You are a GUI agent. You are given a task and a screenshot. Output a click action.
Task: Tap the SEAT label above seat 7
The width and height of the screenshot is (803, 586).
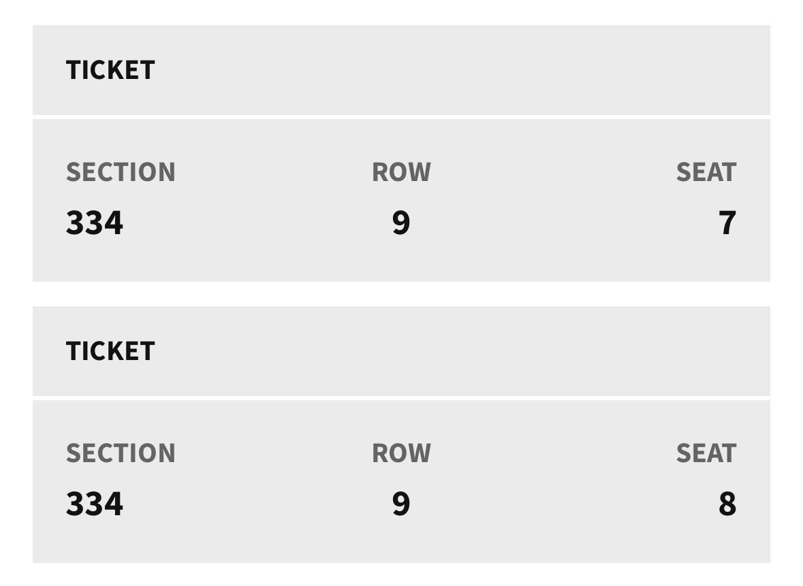706,172
